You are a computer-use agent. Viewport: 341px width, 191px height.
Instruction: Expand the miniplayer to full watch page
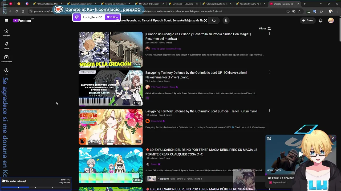tap(269, 138)
